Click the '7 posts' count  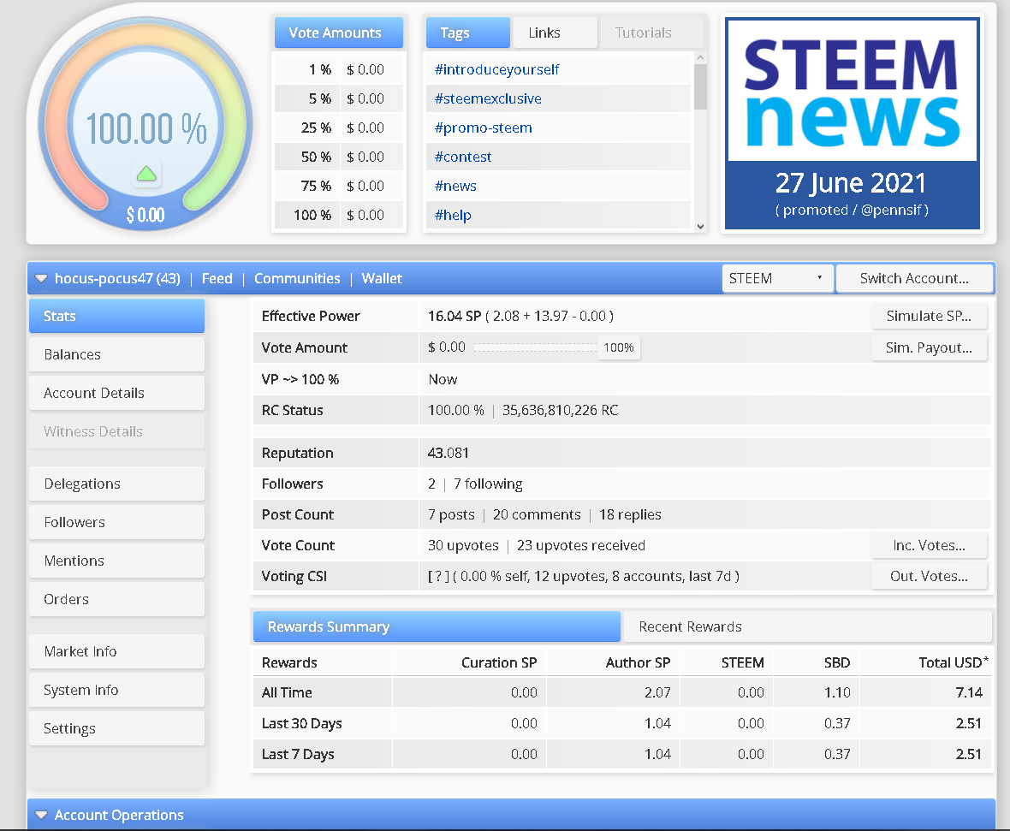pos(451,514)
